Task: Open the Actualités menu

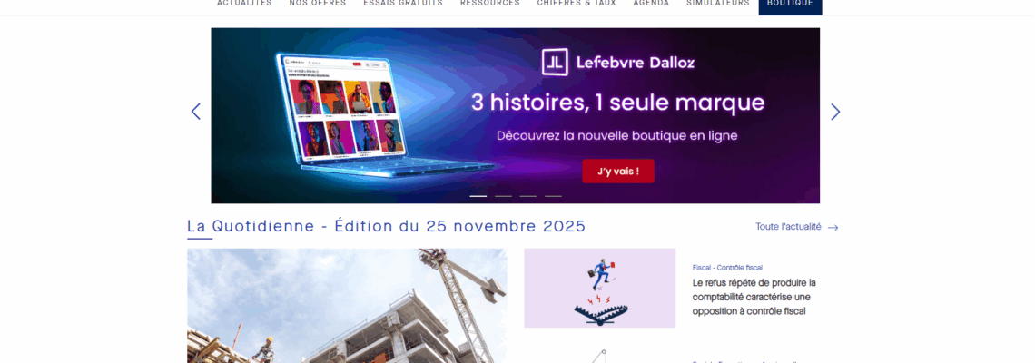Action: [244, 4]
